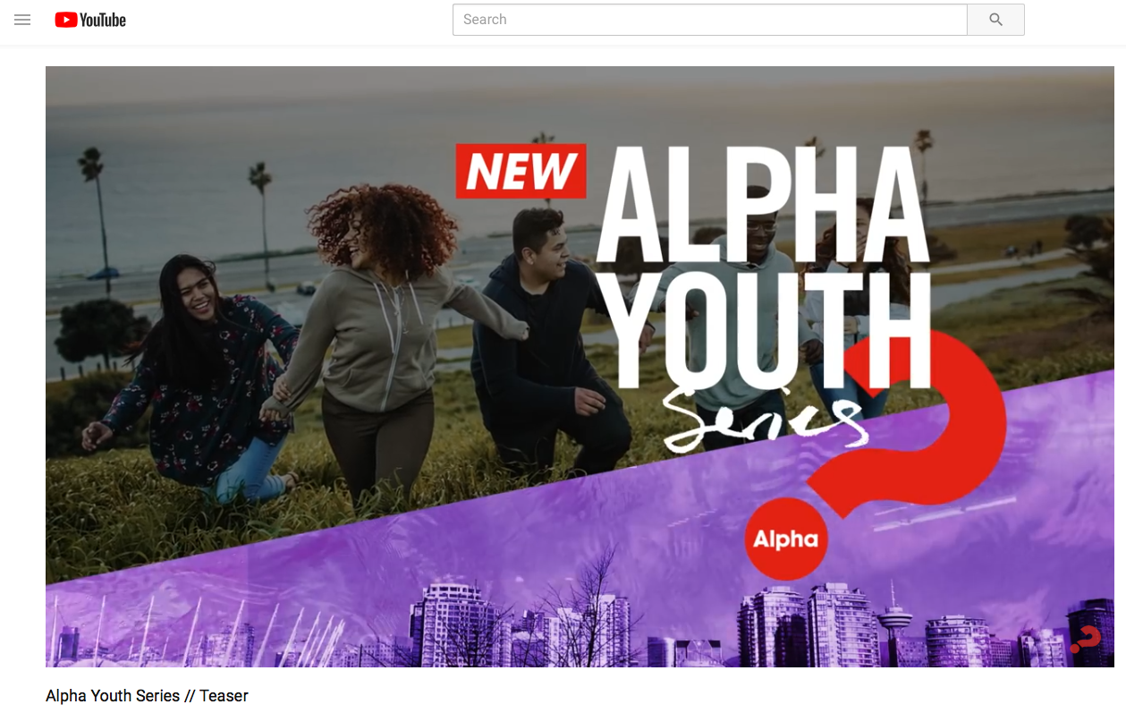
Task: Click the YouTube wordmark text
Action: [x=103, y=20]
